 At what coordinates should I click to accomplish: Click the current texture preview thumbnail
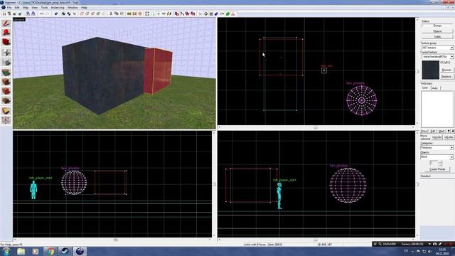430,70
